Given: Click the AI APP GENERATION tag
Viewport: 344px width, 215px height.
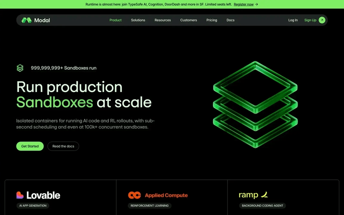Looking at the screenshot, I should pos(33,206).
